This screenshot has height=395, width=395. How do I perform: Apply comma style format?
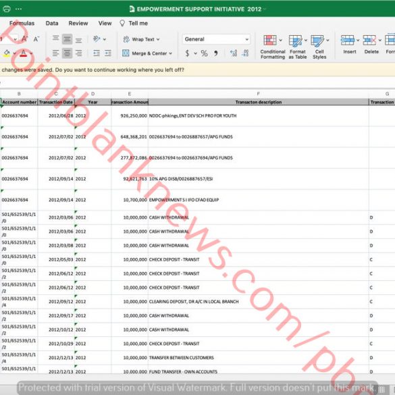pos(216,53)
